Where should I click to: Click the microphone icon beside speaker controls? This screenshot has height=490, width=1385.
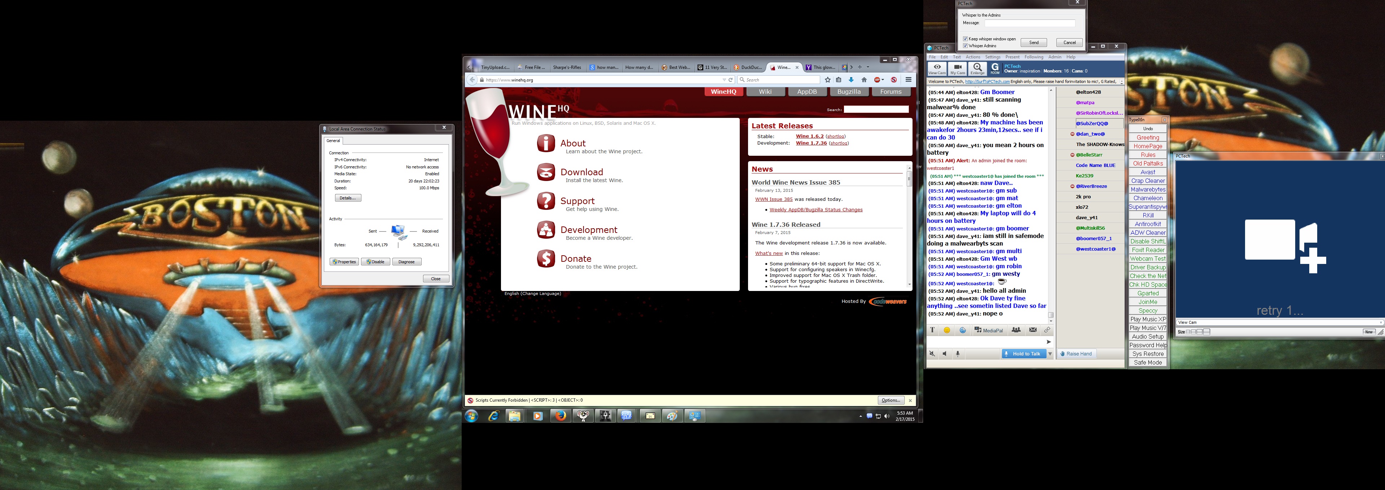tap(958, 354)
